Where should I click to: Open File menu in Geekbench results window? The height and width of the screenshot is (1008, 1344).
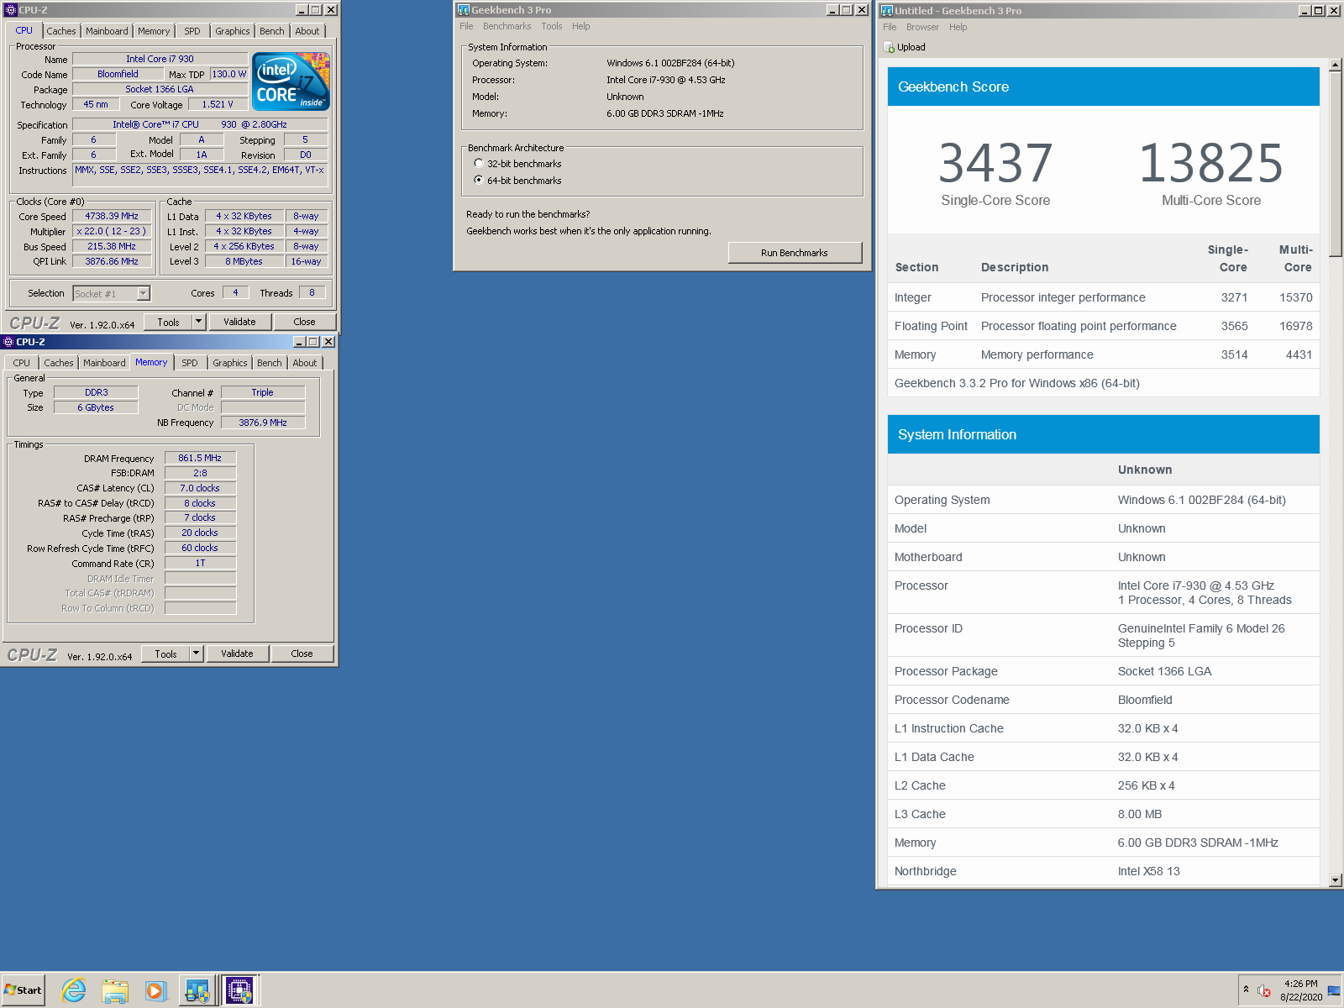[890, 28]
